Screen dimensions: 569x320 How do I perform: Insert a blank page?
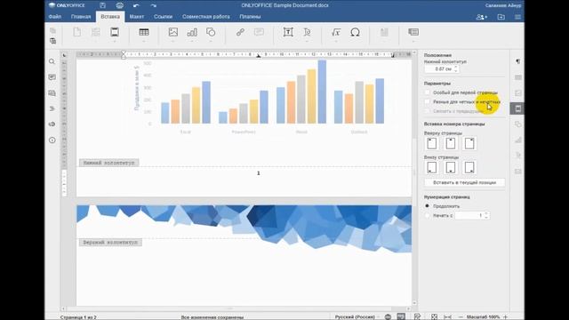click(77, 32)
